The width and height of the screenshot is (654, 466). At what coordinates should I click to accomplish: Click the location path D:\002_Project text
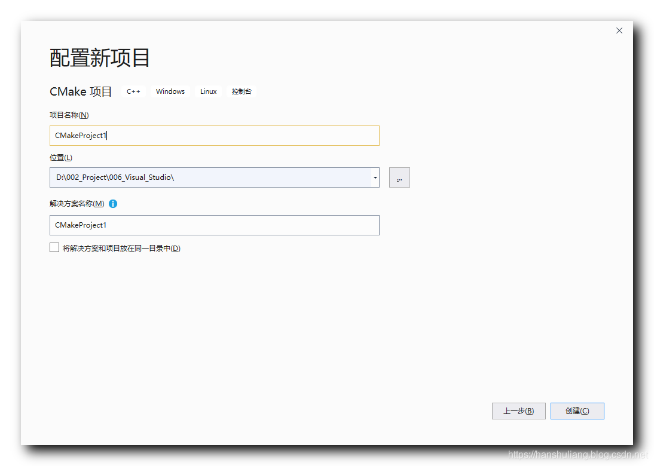115,177
